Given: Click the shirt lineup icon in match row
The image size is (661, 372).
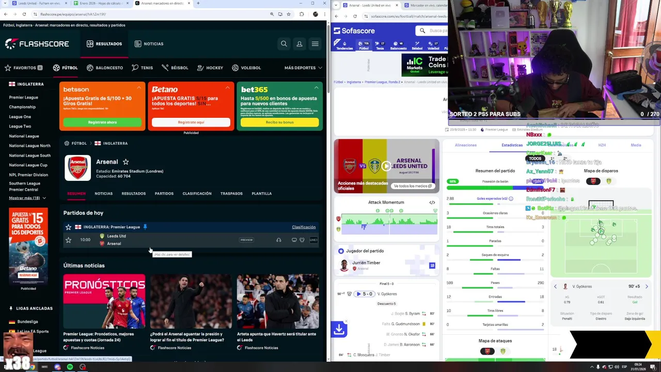Looking at the screenshot, I should pos(302,240).
